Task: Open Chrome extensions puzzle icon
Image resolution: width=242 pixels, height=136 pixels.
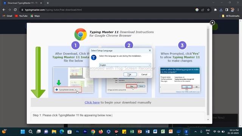Action: [215, 10]
